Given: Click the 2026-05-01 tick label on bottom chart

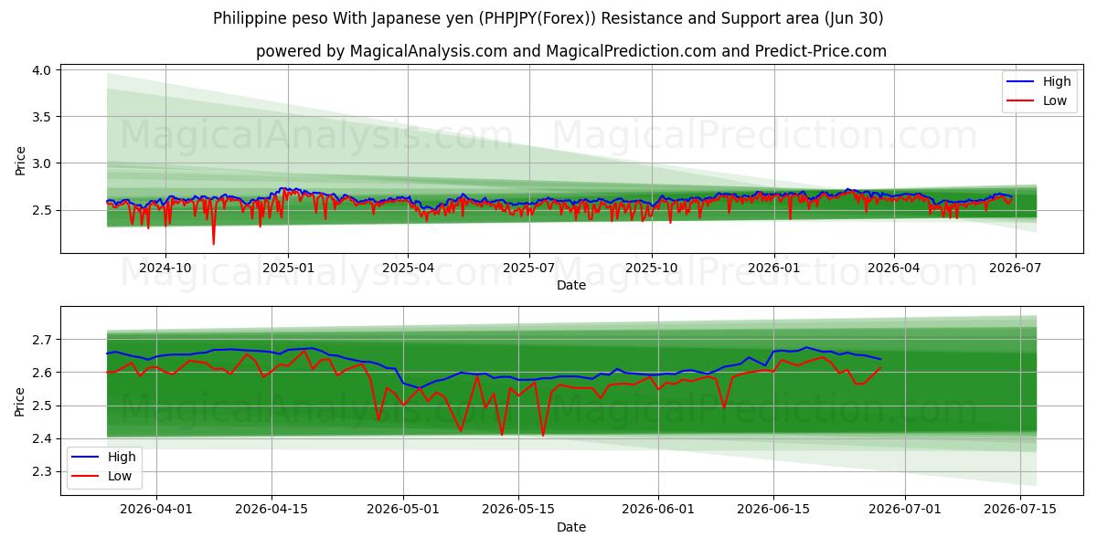Looking at the screenshot, I should click(x=403, y=511).
